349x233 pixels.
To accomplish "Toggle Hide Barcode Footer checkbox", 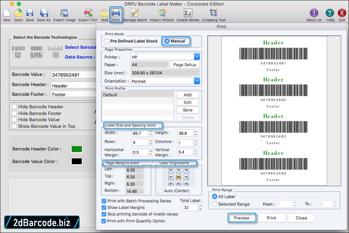I will pos(14,113).
